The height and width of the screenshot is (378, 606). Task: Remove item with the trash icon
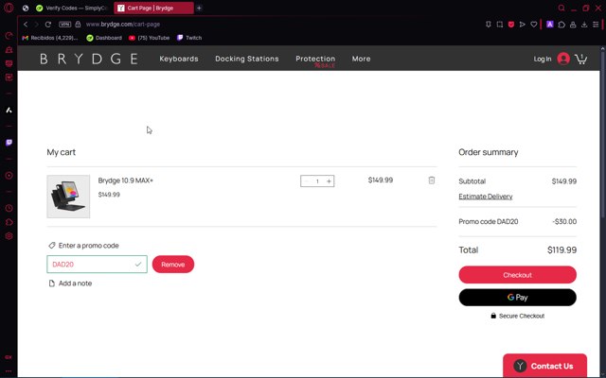(x=432, y=180)
